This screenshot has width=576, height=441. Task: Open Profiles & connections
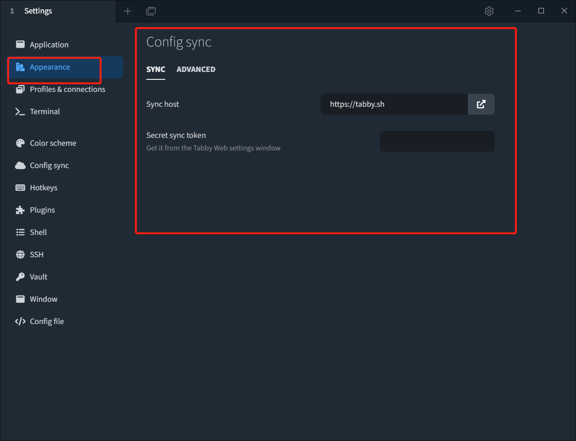pos(67,89)
